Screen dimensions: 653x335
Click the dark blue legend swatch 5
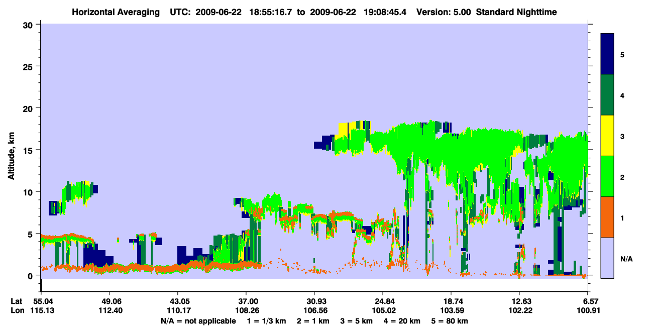click(x=607, y=54)
